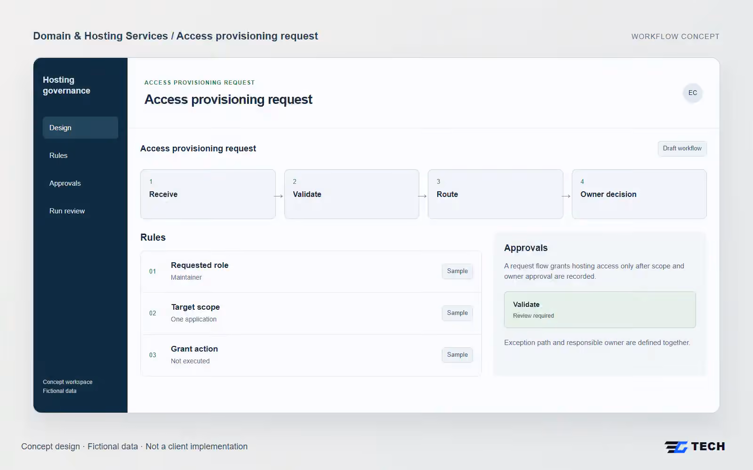The width and height of the screenshot is (753, 470).
Task: Click Sample button for Target scope
Action: (x=457, y=313)
